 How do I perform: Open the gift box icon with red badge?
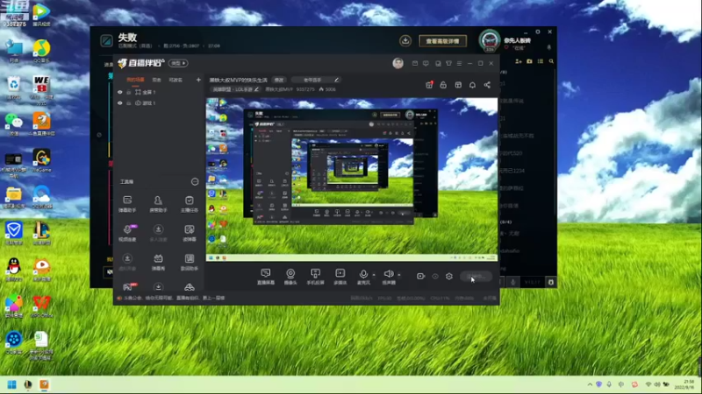click(429, 85)
